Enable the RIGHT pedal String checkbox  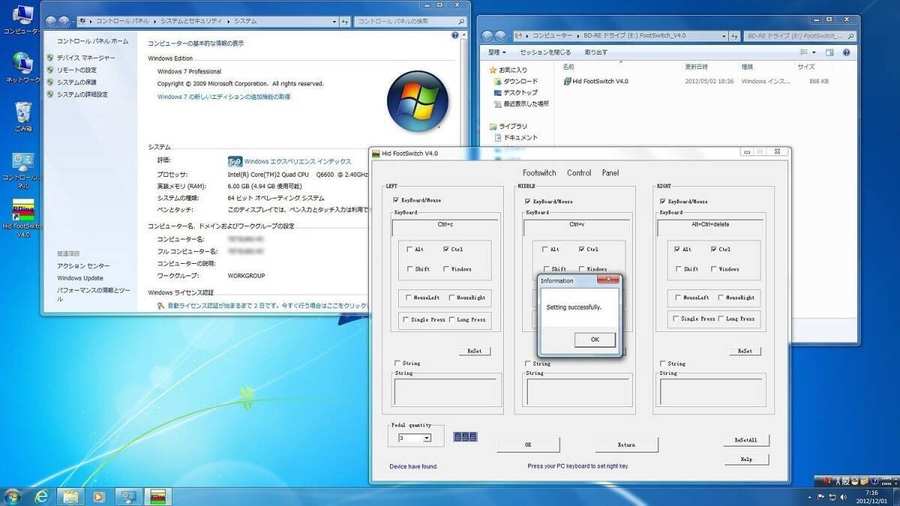point(664,364)
